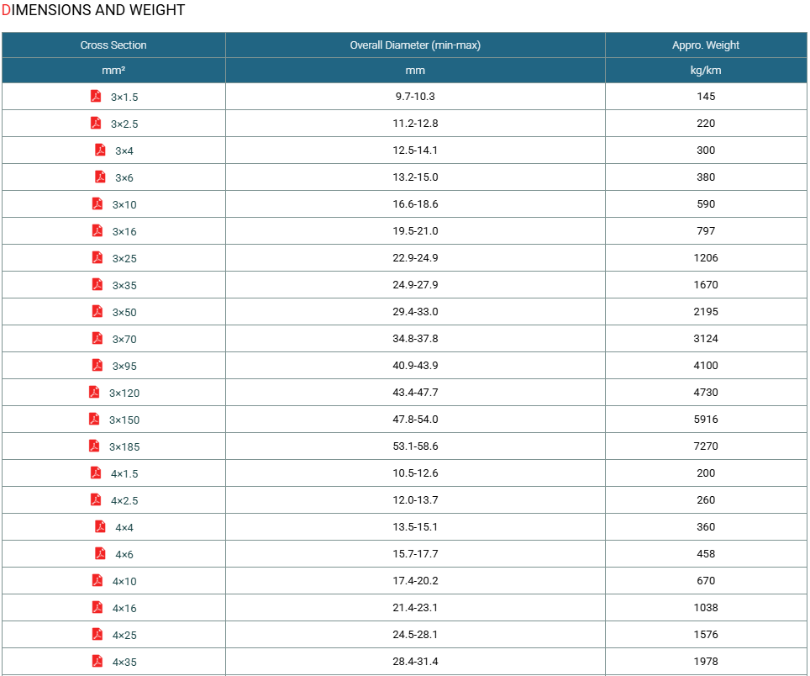The image size is (810, 676).
Task: Select the 4×25 cross section link
Action: [x=124, y=635]
